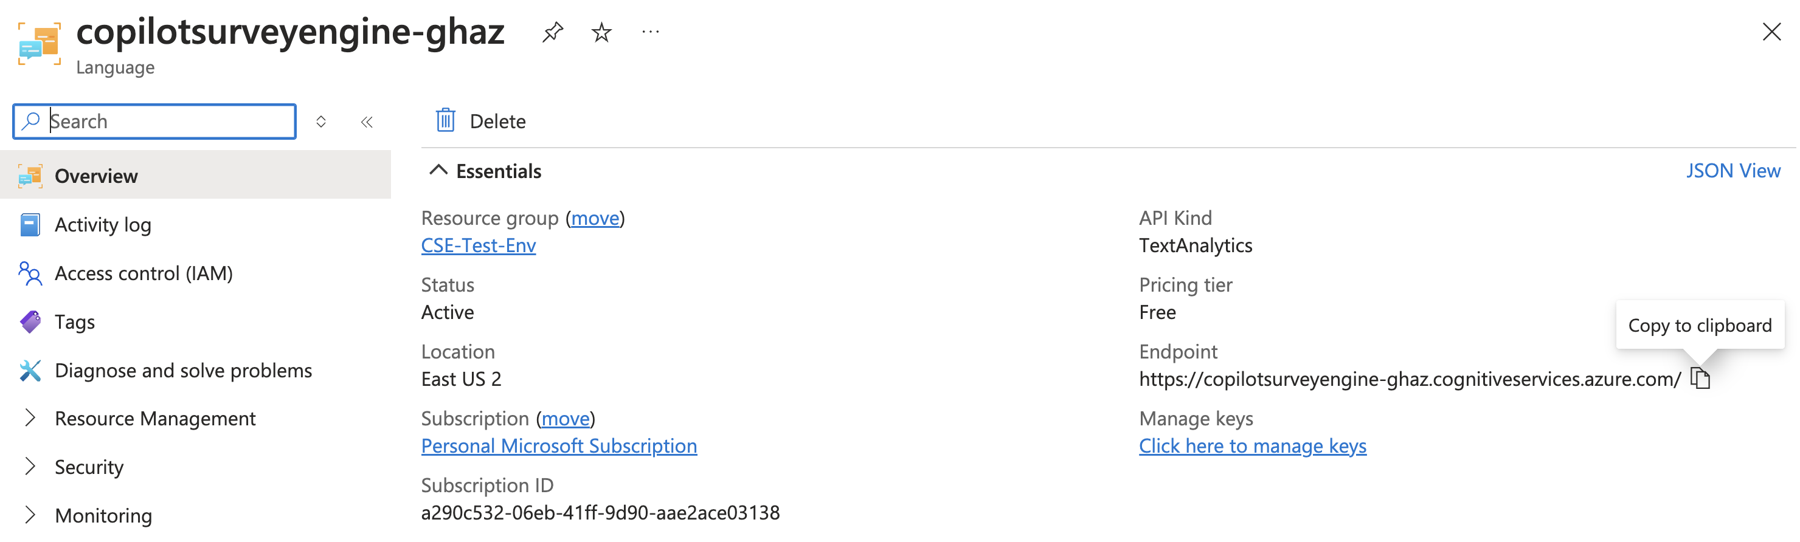
Task: Copy endpoint URL to clipboard icon
Action: click(1700, 379)
